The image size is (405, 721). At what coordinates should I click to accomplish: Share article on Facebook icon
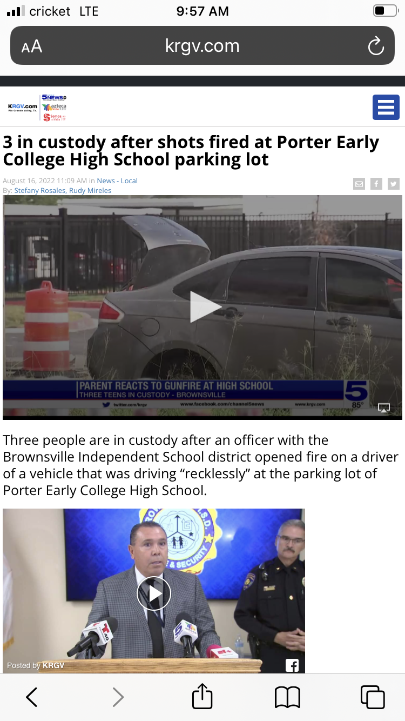click(x=376, y=184)
